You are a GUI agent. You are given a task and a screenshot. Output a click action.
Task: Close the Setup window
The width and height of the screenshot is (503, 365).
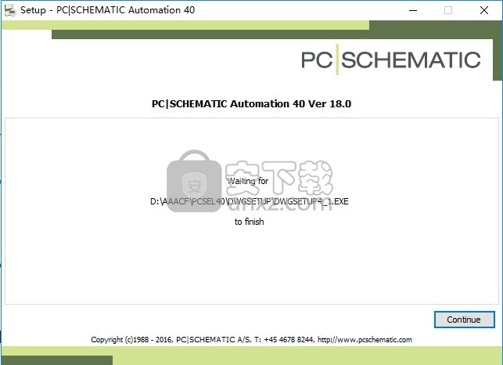pyautogui.click(x=484, y=10)
